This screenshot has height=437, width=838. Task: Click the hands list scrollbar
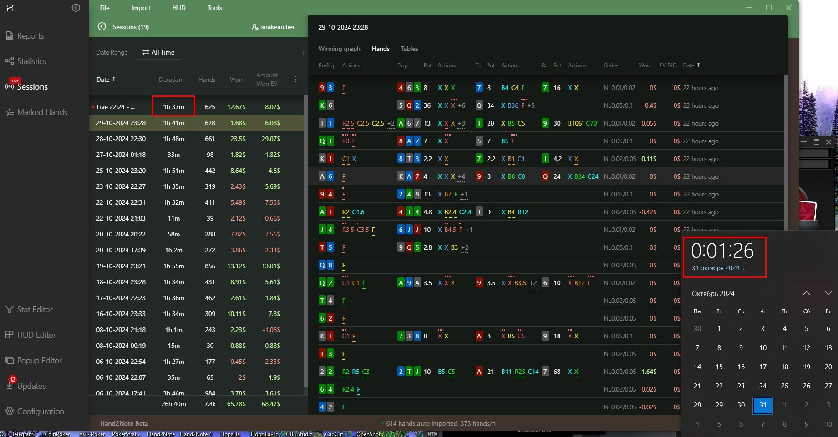pos(786,152)
